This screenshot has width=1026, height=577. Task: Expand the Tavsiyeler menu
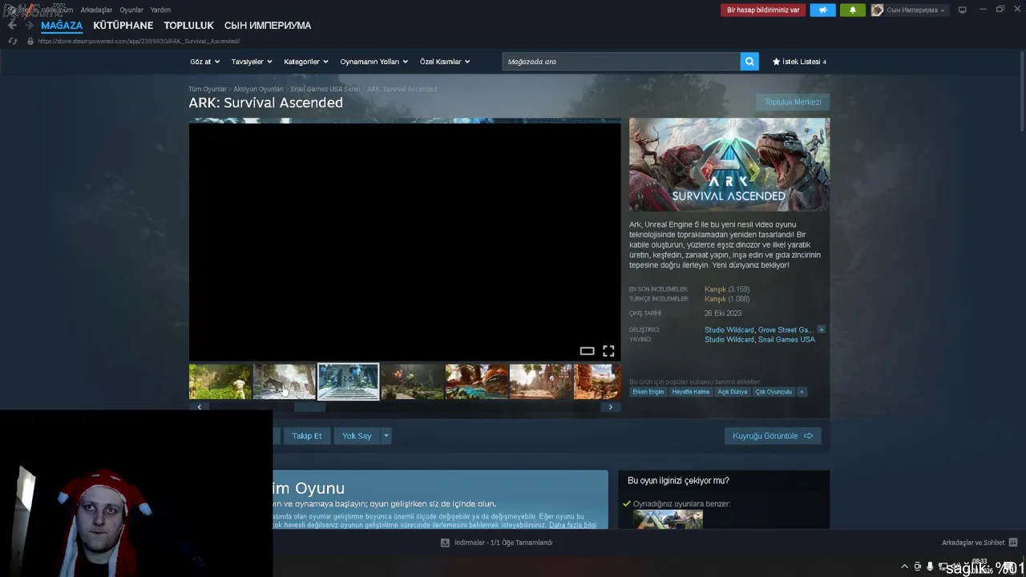pyautogui.click(x=252, y=62)
